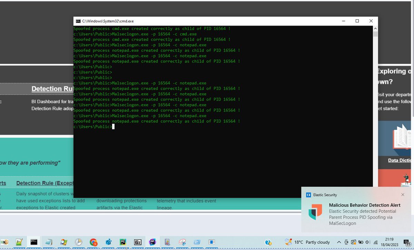The height and width of the screenshot is (250, 414).
Task: Open 7-Zip from taskbar
Action: click(138, 242)
